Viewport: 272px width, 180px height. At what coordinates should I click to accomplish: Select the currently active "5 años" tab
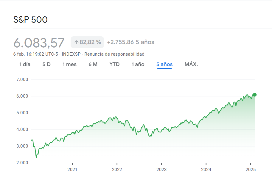pos(164,64)
